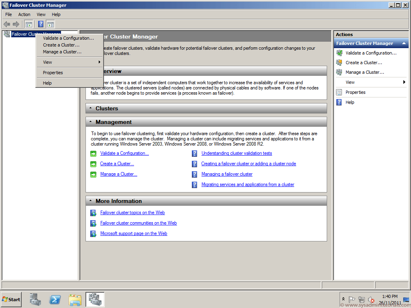Collapse the Overview section

[90, 71]
